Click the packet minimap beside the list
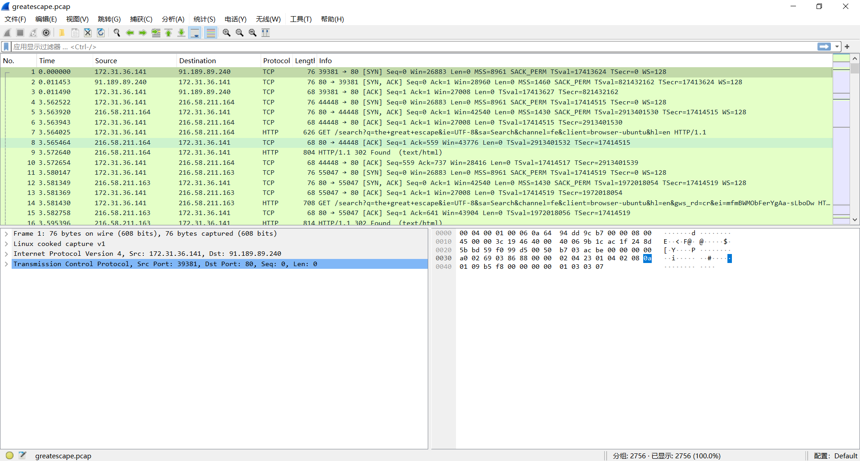 [841, 139]
